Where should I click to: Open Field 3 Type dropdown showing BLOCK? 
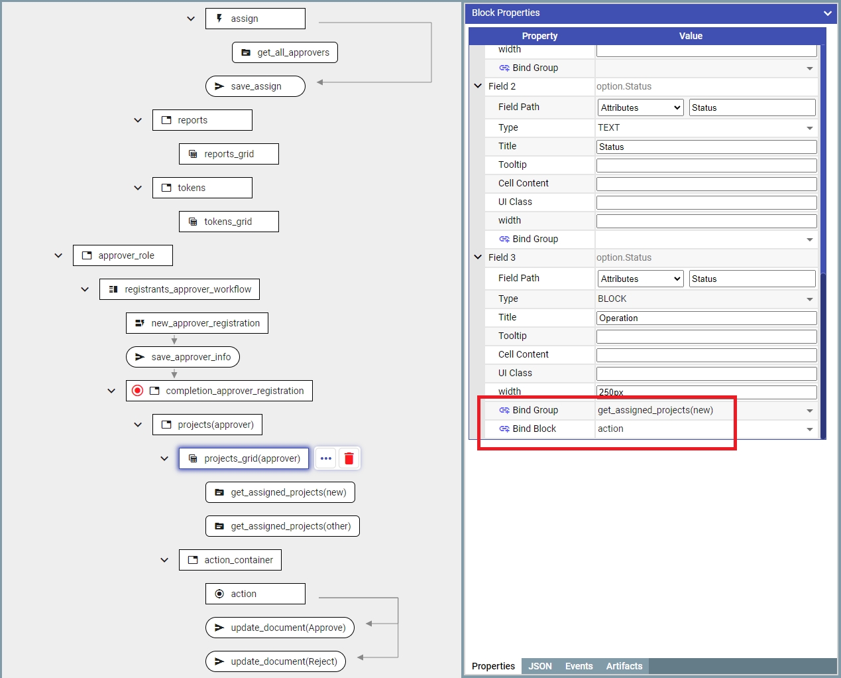[x=706, y=299]
